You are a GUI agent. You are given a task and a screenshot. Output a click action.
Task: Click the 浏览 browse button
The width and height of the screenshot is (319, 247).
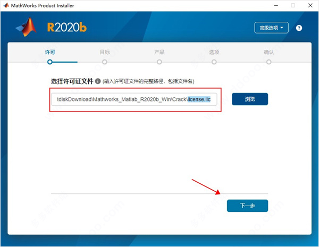tap(250, 99)
